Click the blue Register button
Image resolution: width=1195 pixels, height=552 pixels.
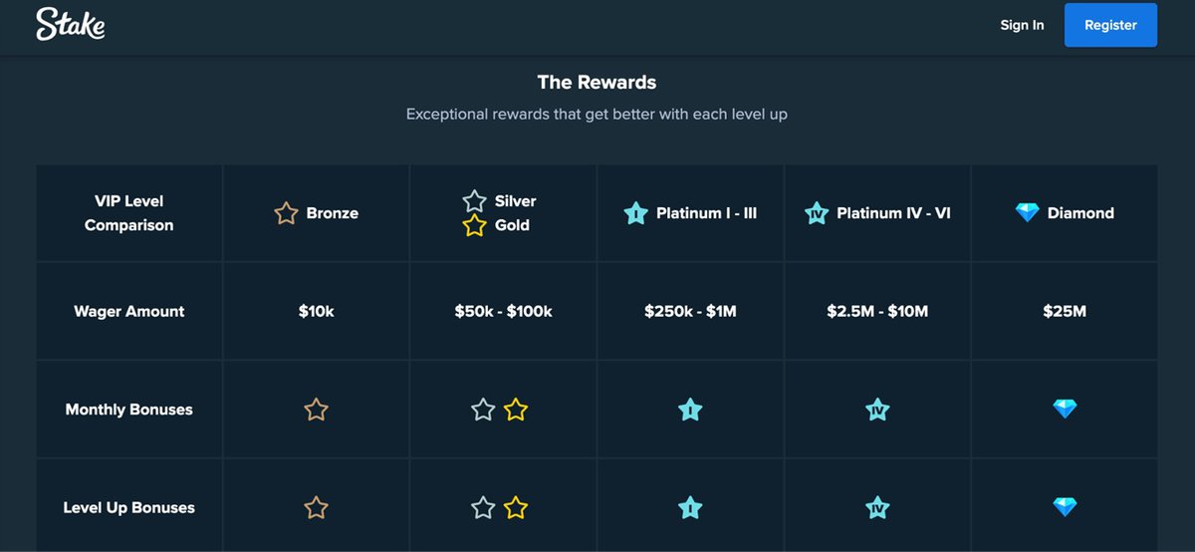(1110, 25)
